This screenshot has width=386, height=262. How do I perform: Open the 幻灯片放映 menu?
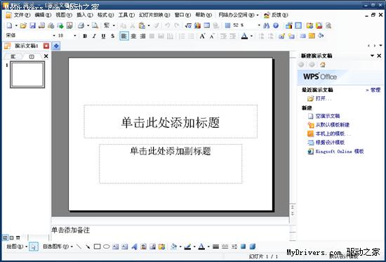pos(154,15)
